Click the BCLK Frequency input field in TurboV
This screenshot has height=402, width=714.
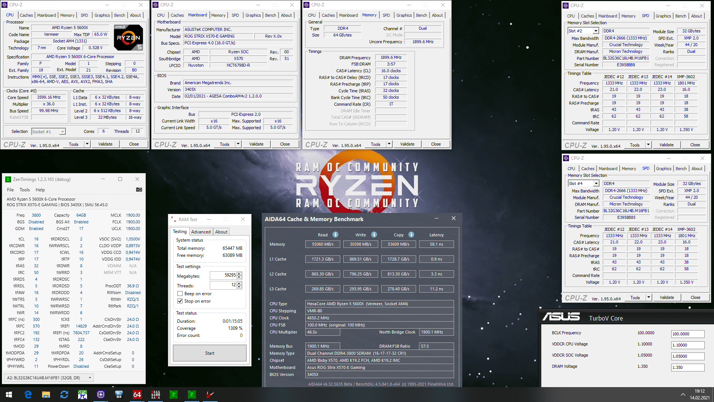pyautogui.click(x=688, y=334)
